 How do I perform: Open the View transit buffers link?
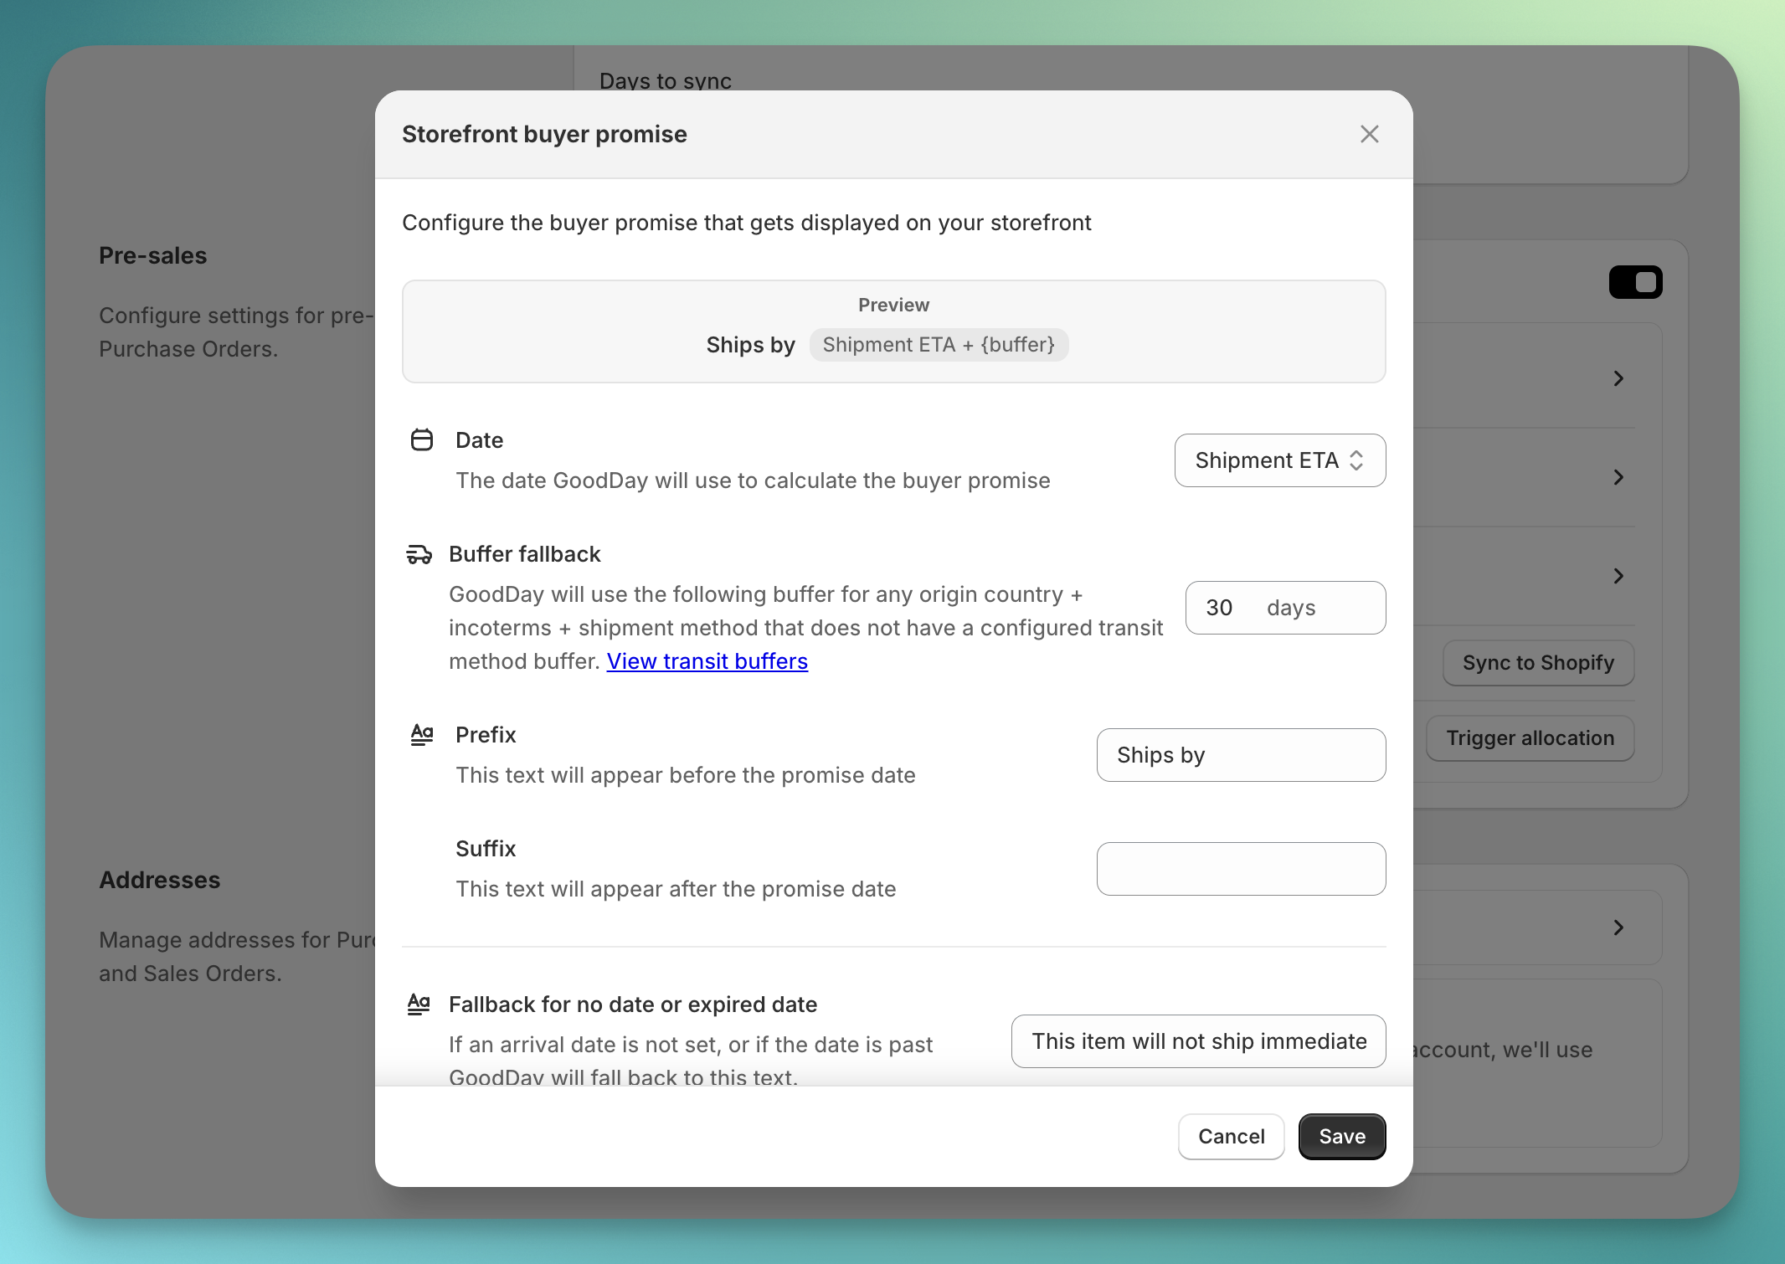tap(707, 661)
